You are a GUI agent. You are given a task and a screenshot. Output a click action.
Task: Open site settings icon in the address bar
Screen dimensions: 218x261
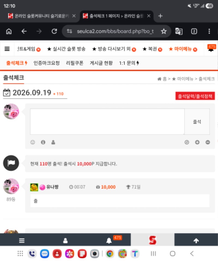[x=69, y=31]
